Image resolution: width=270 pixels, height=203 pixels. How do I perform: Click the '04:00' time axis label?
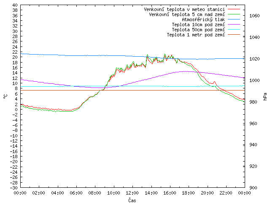[57, 193]
